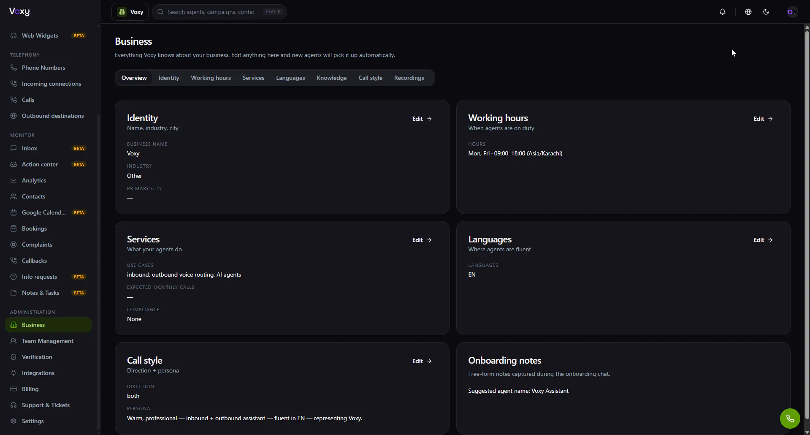The height and width of the screenshot is (435, 810).
Task: Switch to the Call style tab
Action: tap(371, 78)
